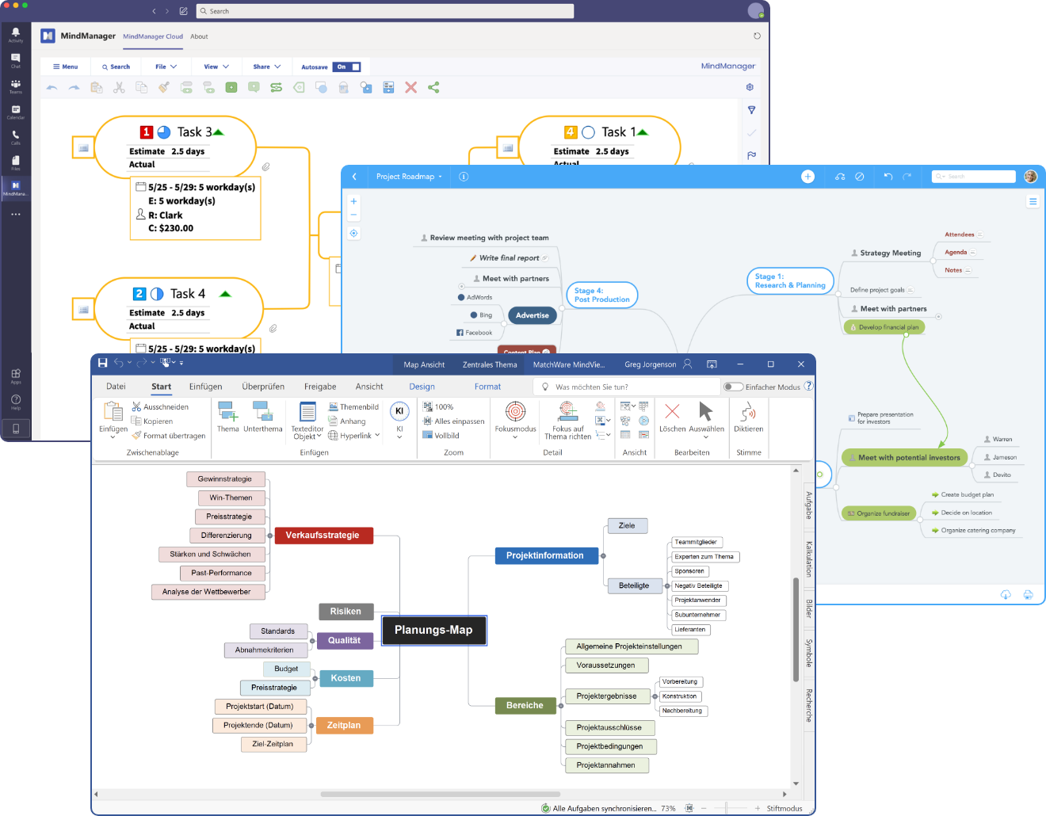Click the settings gear in MindManager Cloud
This screenshot has height=816, width=1046.
click(750, 87)
